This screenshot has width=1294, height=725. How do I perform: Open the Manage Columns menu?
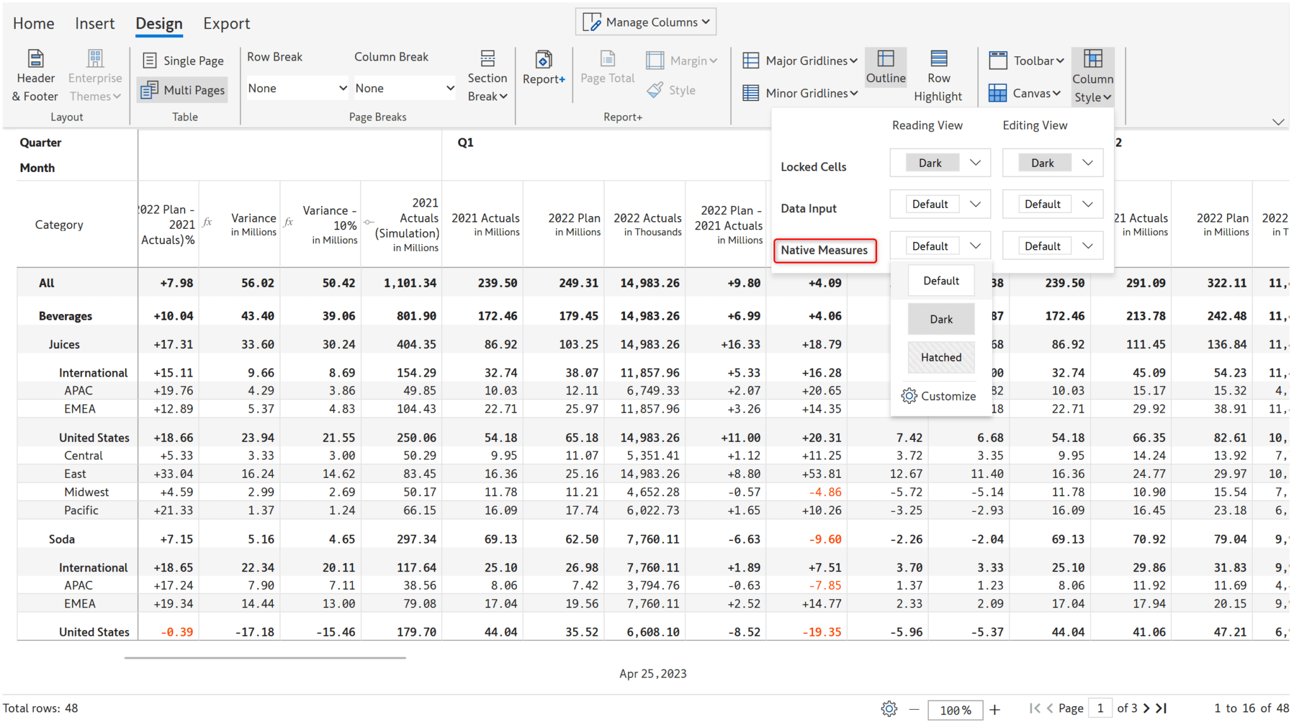(645, 21)
